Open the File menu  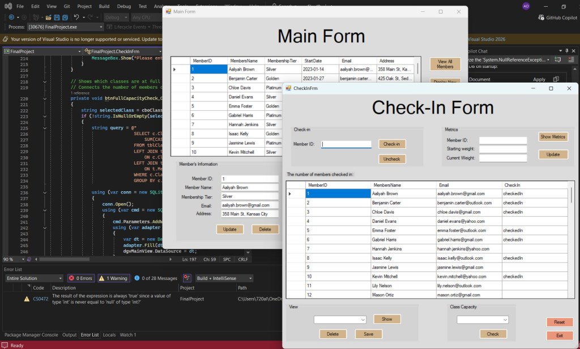[20, 6]
